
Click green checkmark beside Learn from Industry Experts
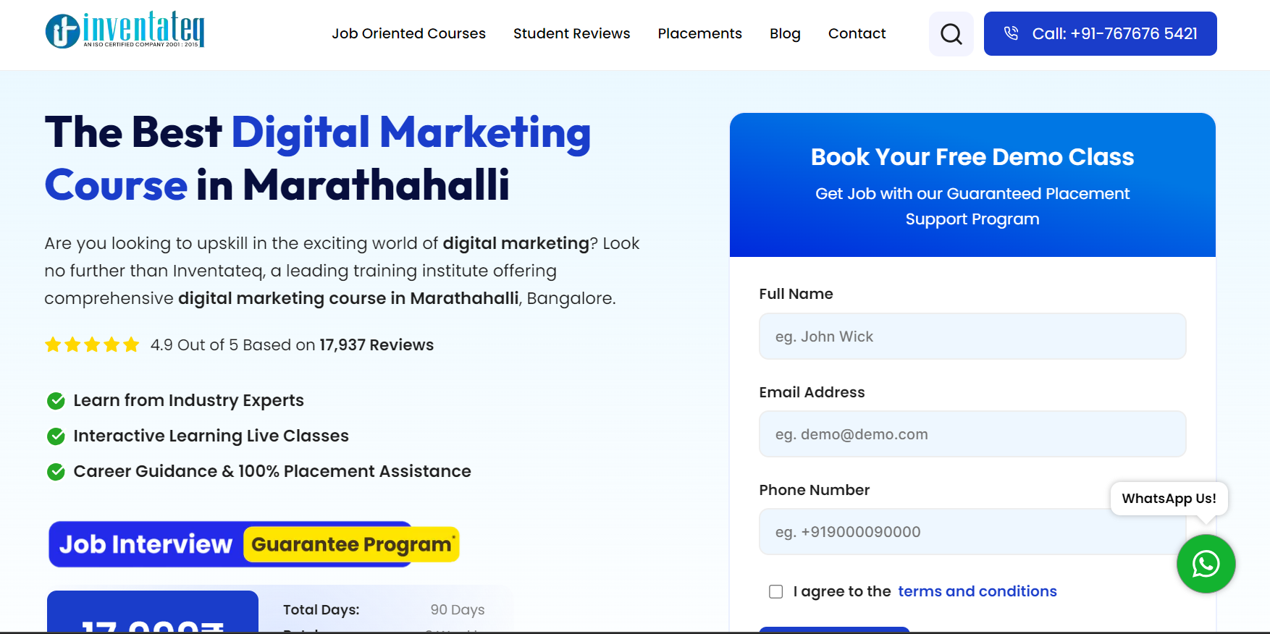[x=56, y=400]
